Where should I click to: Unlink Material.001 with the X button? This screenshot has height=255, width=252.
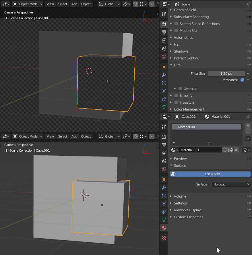click(236, 150)
